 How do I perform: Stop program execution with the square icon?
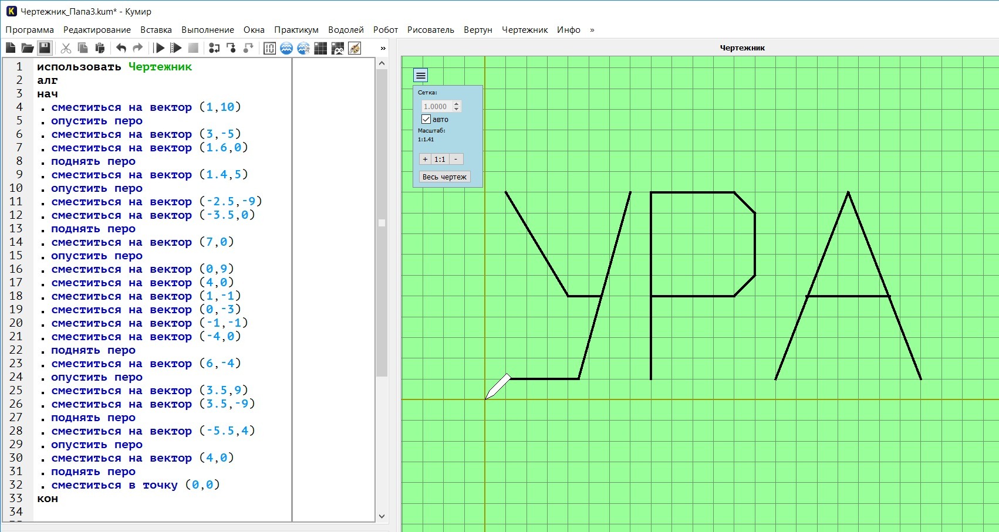[x=193, y=48]
